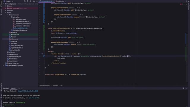Open the npm tool window tab

coord(1,96)
